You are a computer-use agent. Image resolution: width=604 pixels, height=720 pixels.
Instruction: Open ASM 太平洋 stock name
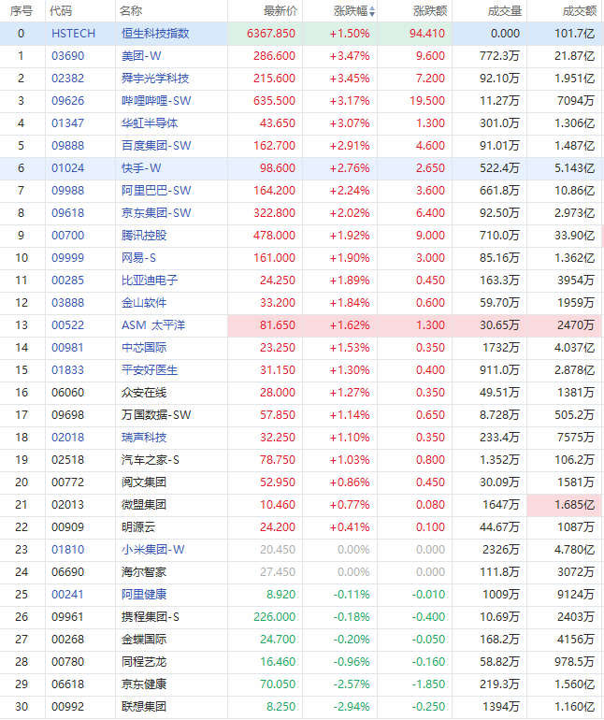[153, 325]
